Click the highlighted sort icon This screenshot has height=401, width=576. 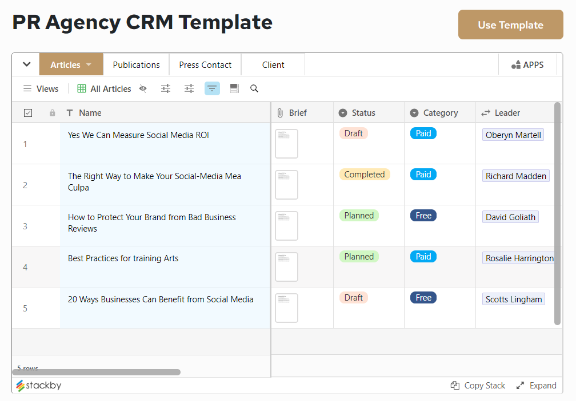(x=212, y=88)
